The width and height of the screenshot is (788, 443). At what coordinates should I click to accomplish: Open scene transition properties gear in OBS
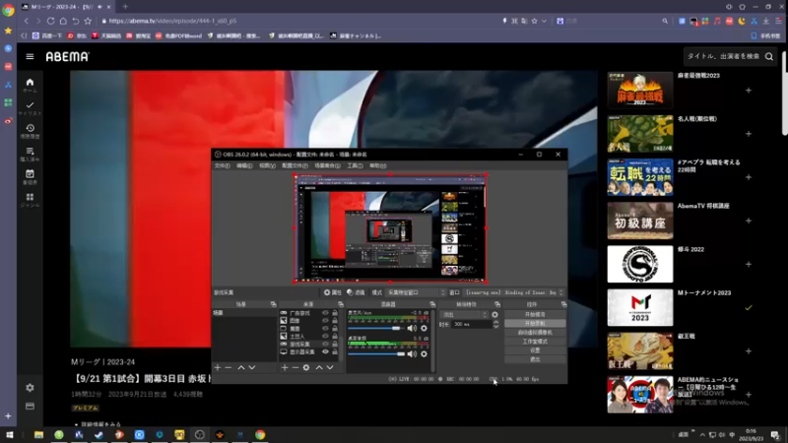pos(495,314)
